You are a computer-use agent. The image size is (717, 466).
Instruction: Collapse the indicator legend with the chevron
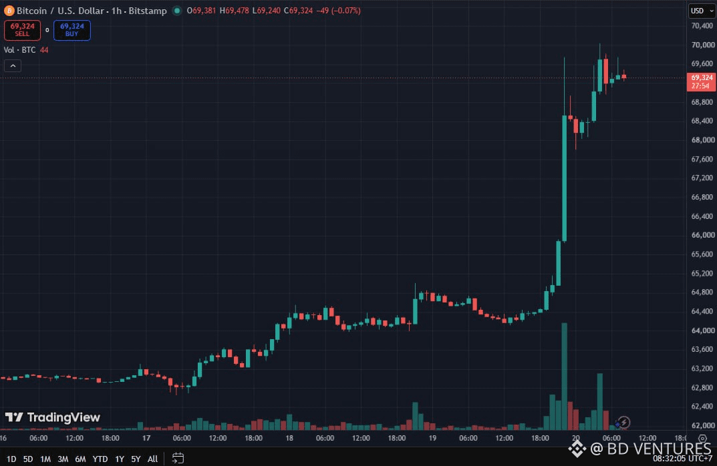click(x=13, y=66)
